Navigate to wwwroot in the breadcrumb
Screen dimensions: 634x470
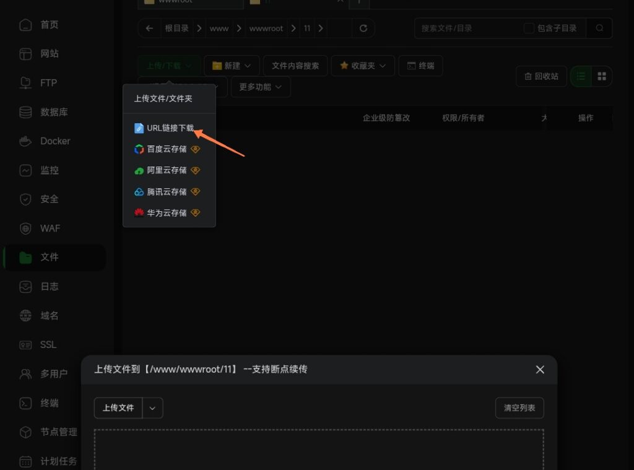click(x=266, y=28)
